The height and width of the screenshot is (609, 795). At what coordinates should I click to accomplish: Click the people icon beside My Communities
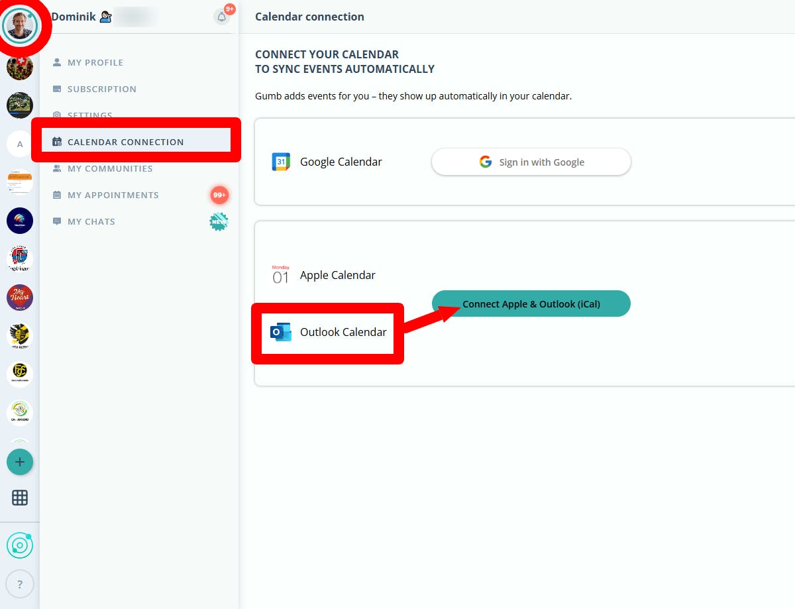tap(57, 168)
